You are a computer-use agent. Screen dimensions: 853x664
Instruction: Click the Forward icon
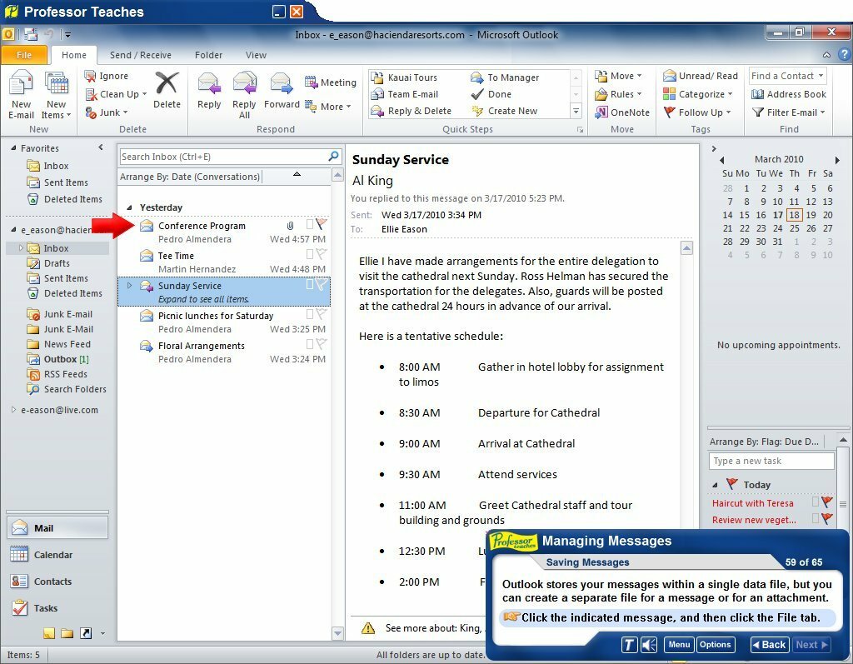tap(282, 83)
